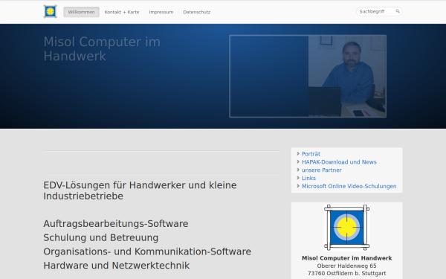
Task: Follow the unsere Partner link
Action: pyautogui.click(x=322, y=170)
